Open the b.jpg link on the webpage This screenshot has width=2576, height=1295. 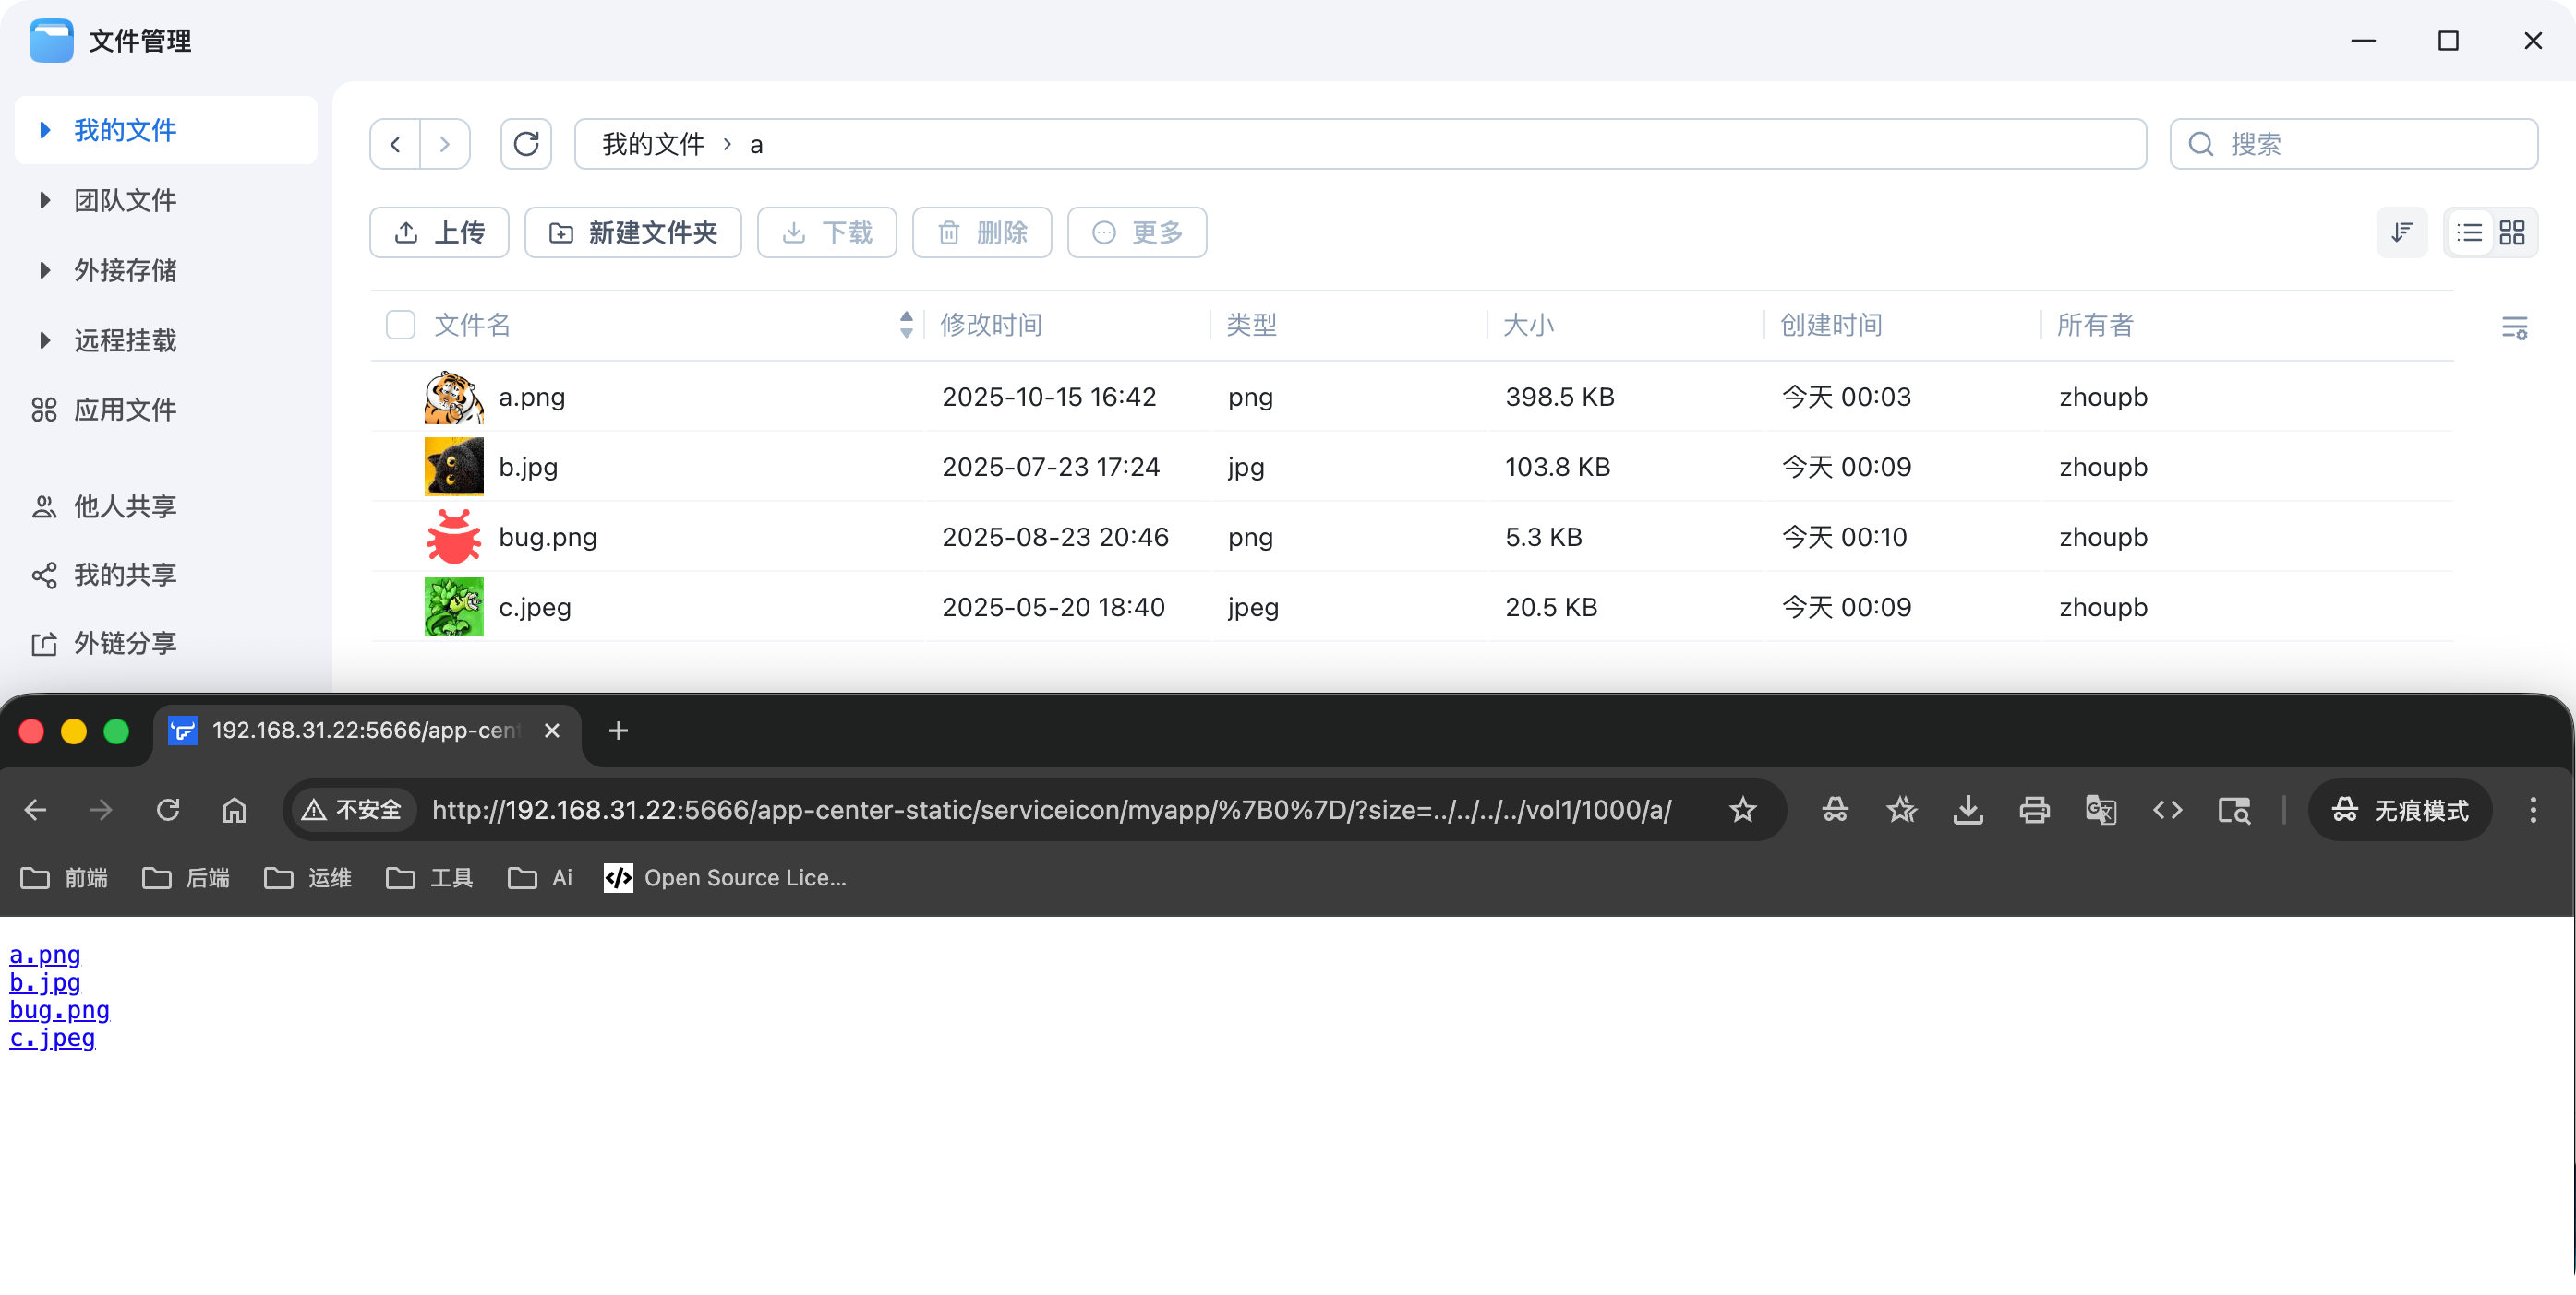pyautogui.click(x=45, y=982)
